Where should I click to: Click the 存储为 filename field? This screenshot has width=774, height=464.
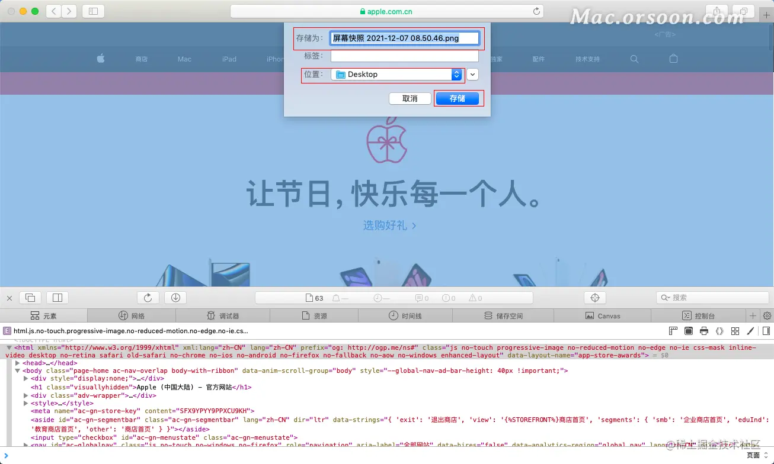(x=404, y=38)
